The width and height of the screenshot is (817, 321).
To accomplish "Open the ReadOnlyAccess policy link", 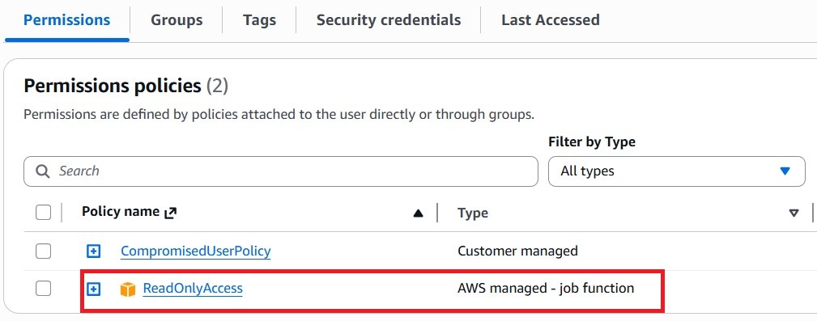I will click(x=193, y=288).
